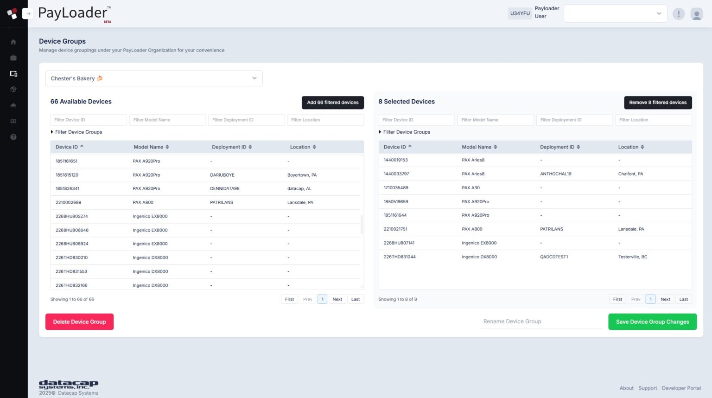The image size is (712, 398).
Task: Open the empty dropdown in the header
Action: point(615,13)
